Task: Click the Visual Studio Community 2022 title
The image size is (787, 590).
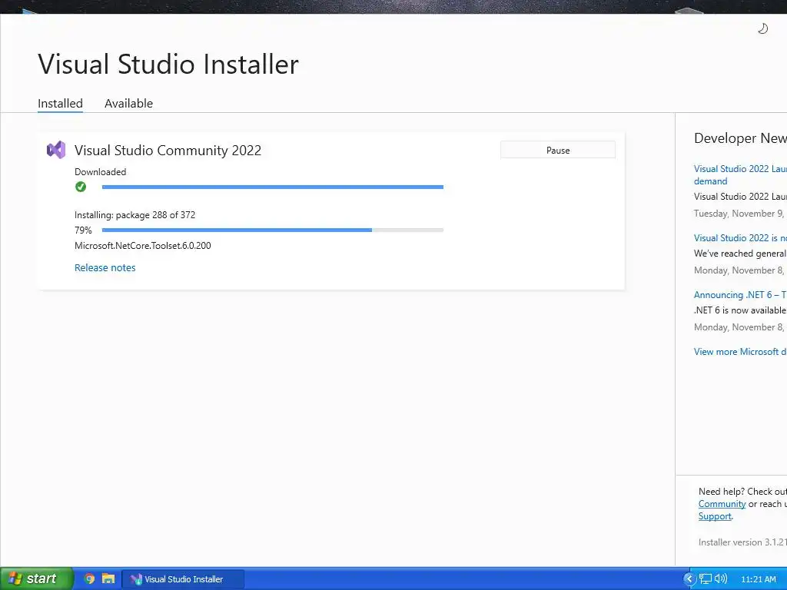Action: click(168, 150)
